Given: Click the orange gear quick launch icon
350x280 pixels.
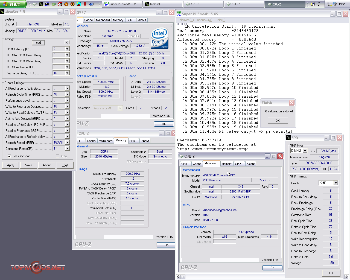Looking at the screenshot, I should (66, 4).
